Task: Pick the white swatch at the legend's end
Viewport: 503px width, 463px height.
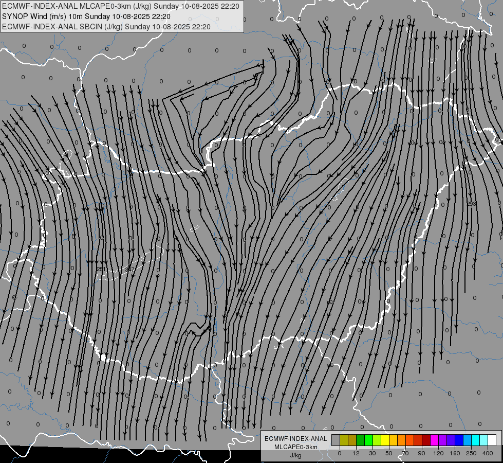Action: click(492, 440)
